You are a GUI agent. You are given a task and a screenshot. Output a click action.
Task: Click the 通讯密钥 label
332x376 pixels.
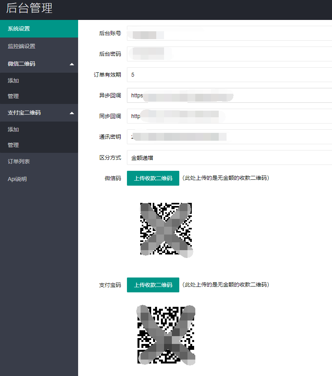[110, 137]
